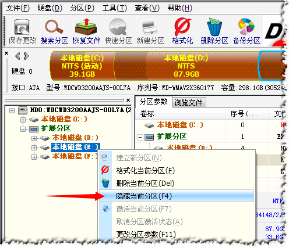
Task: Expand the 本地磁盘 (D:) tree node
Action: click(34, 138)
